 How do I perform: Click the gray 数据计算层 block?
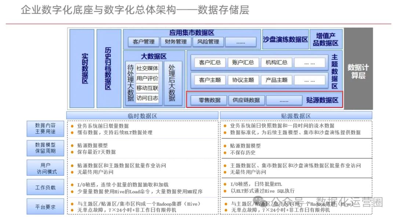(x=358, y=69)
